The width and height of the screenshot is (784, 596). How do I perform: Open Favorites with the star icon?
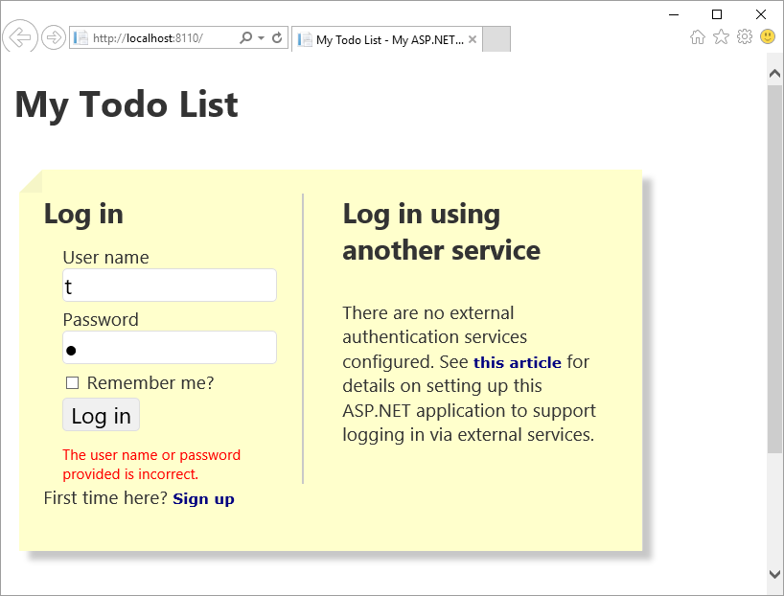tap(721, 37)
